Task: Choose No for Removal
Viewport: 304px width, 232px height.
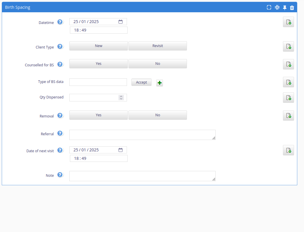Action: pyautogui.click(x=158, y=115)
